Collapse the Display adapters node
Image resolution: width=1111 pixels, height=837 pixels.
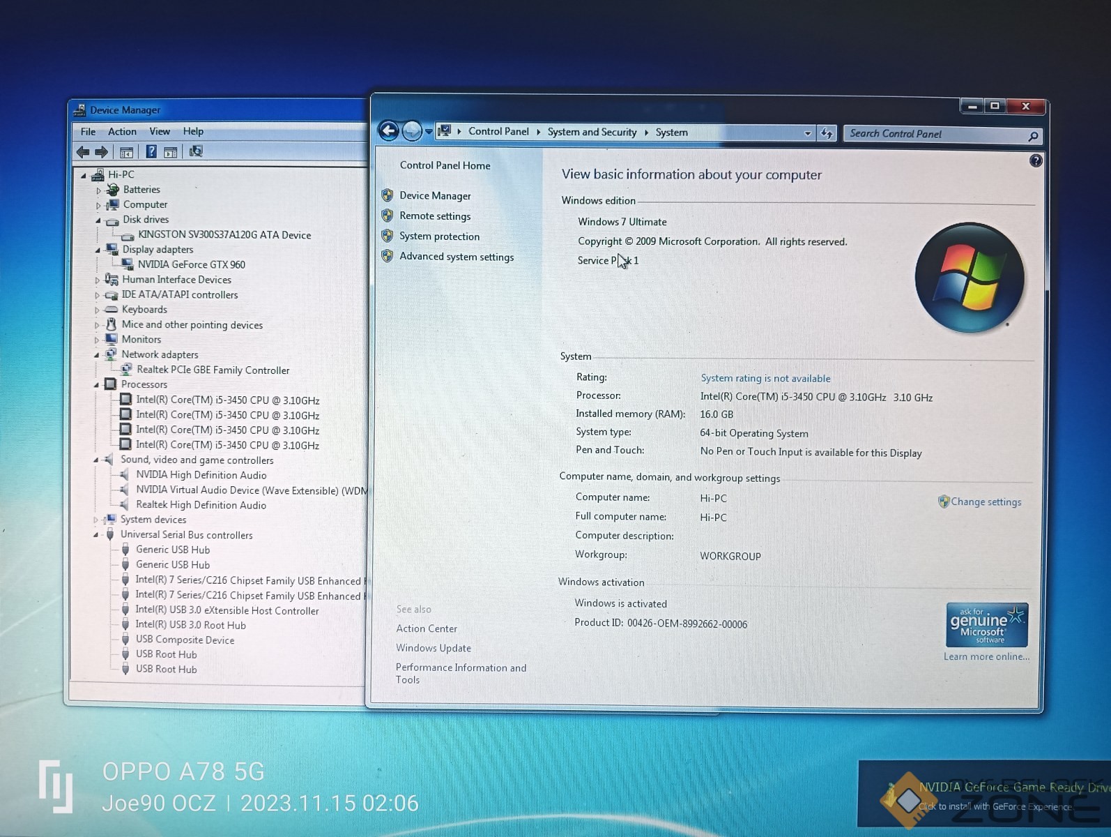98,250
